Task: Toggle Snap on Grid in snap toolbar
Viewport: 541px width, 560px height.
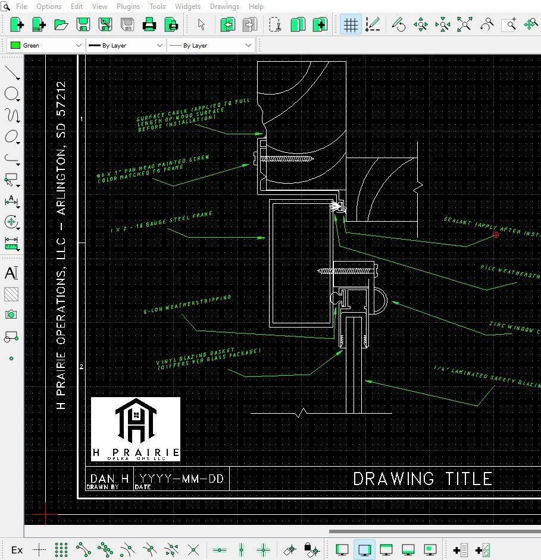Action: click(x=61, y=550)
